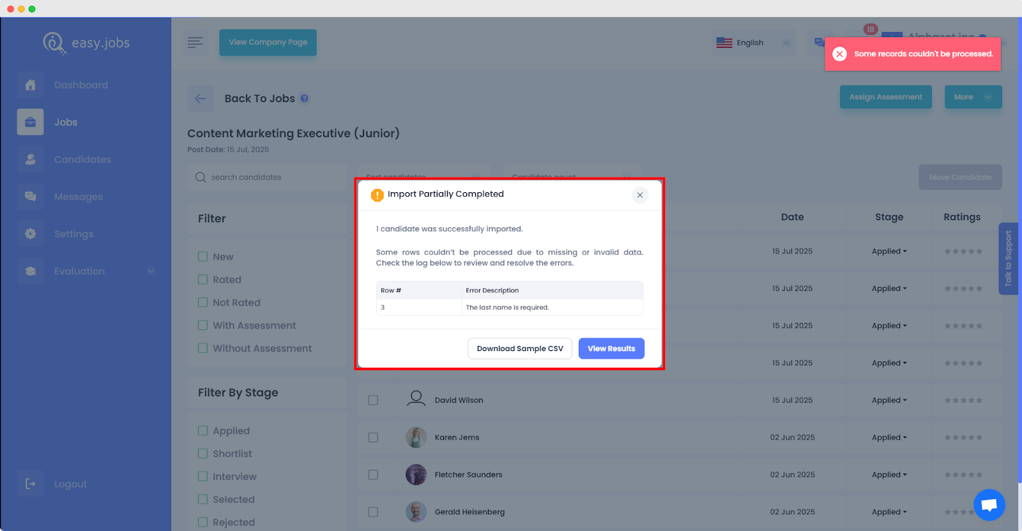
Task: Open the English language dropdown
Action: [752, 43]
